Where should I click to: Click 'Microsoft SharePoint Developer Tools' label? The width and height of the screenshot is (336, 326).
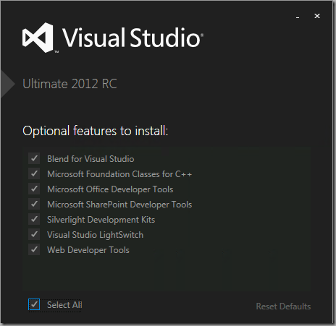tap(119, 205)
